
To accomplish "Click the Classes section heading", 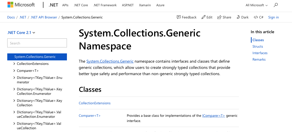I will click(x=90, y=89).
